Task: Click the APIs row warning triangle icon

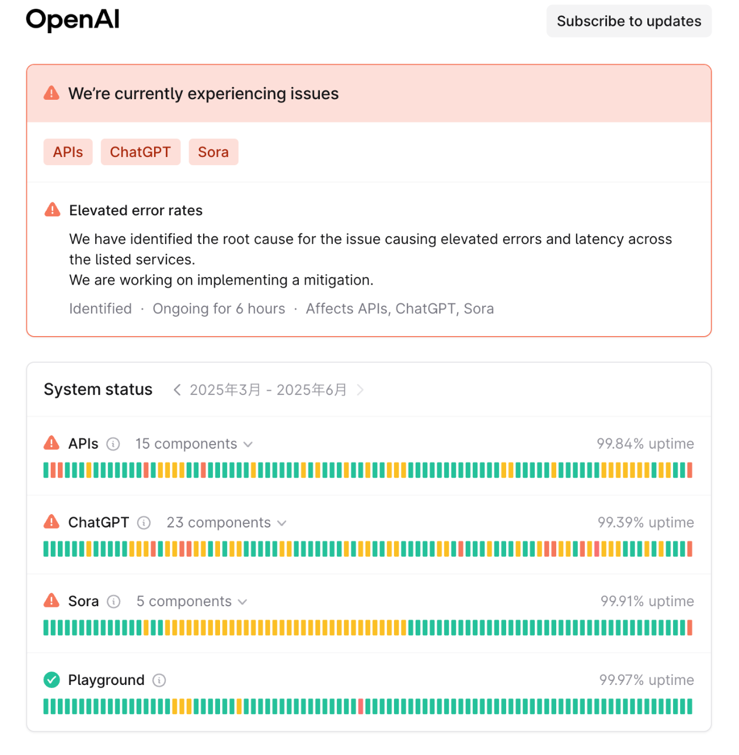Action: (51, 443)
